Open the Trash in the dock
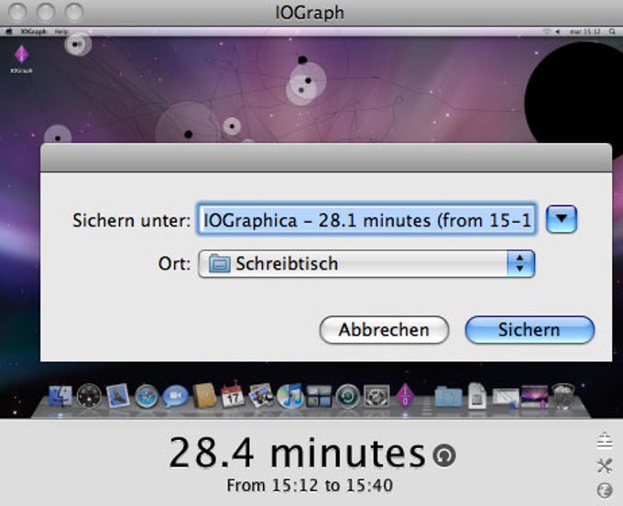 pyautogui.click(x=563, y=396)
